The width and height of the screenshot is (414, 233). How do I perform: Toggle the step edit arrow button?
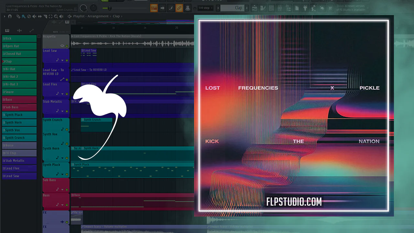click(x=162, y=8)
